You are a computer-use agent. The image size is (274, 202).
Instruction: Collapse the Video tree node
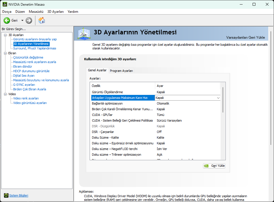point(5,94)
